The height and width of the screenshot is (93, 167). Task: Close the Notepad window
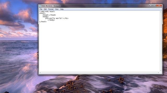click(159, 5)
